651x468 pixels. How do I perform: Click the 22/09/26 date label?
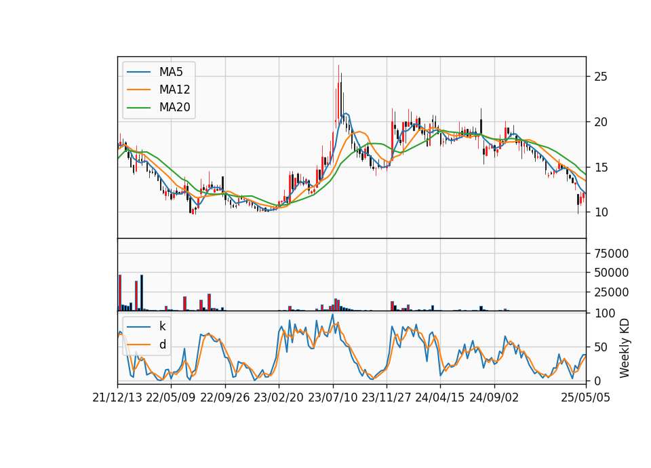click(x=225, y=398)
